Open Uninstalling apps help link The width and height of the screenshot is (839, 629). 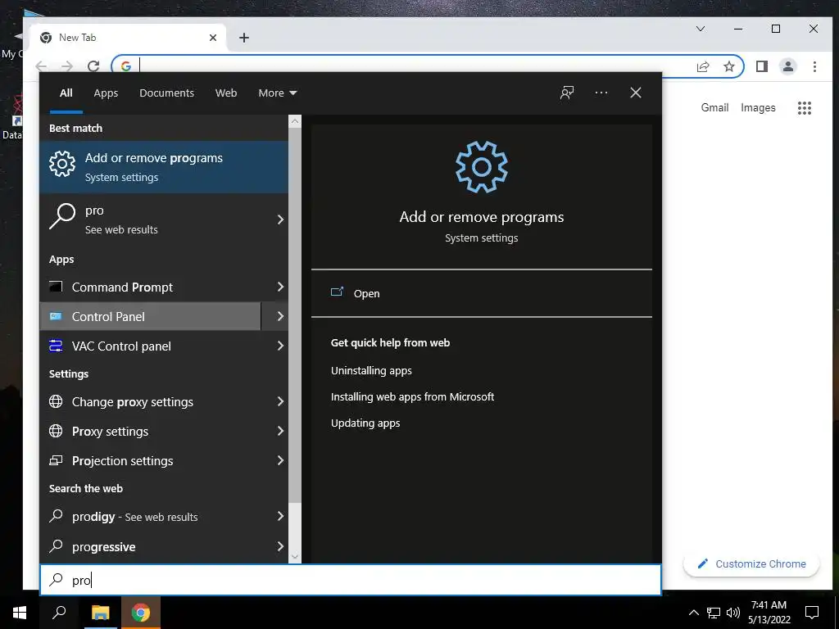click(371, 371)
